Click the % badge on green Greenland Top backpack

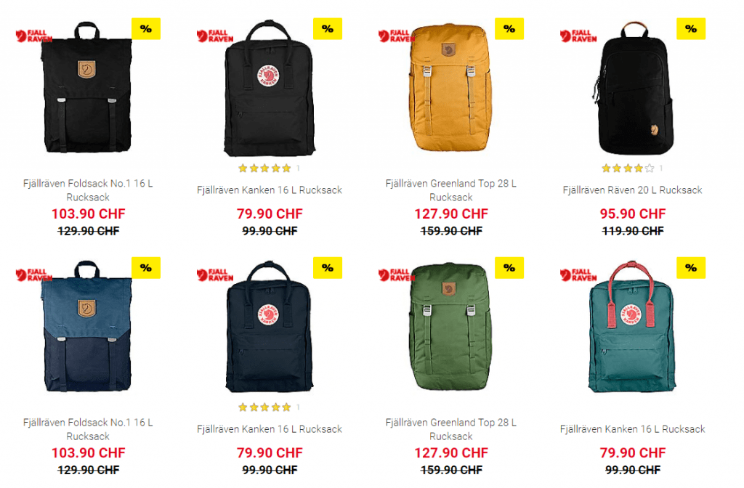tap(509, 267)
